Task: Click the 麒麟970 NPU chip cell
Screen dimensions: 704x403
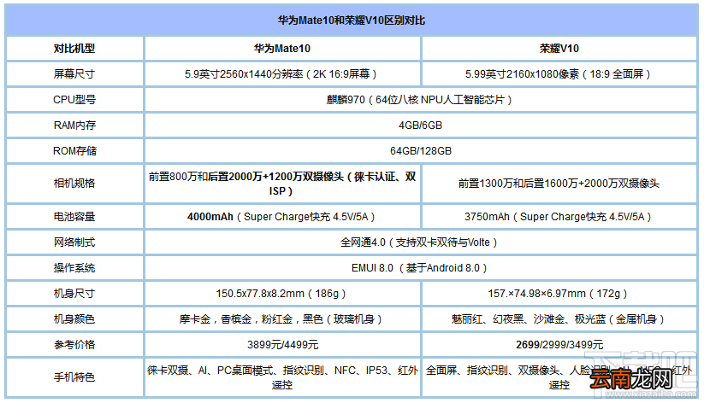Action: [421, 100]
